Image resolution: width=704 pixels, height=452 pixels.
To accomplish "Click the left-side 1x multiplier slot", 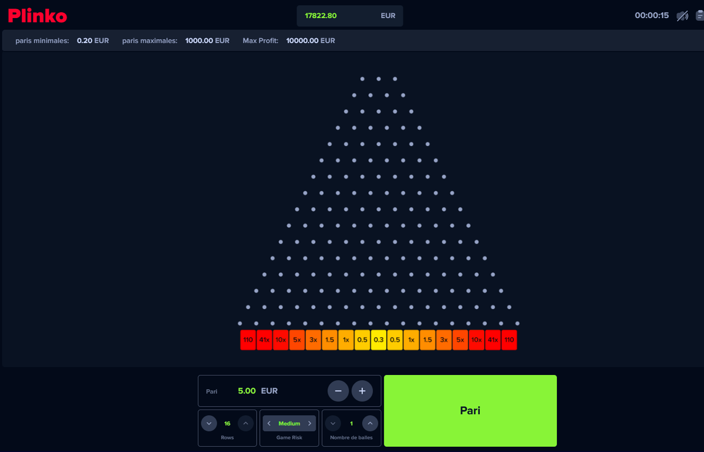I will coord(346,340).
